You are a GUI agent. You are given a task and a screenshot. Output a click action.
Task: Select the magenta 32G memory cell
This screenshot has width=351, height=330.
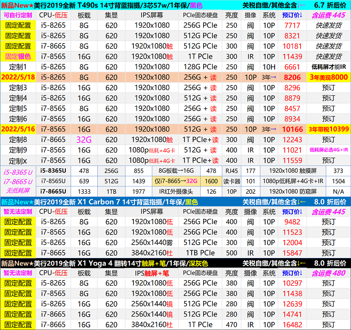pyautogui.click(x=84, y=139)
